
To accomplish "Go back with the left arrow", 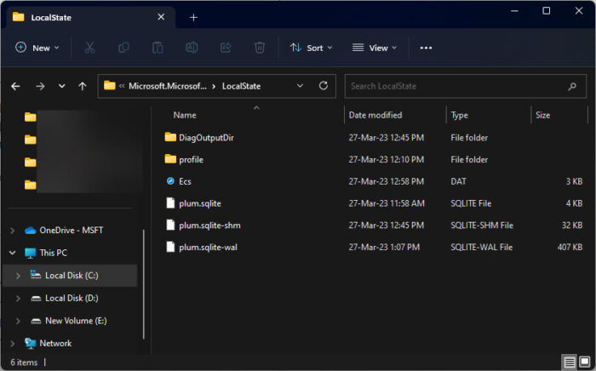I will [x=15, y=86].
